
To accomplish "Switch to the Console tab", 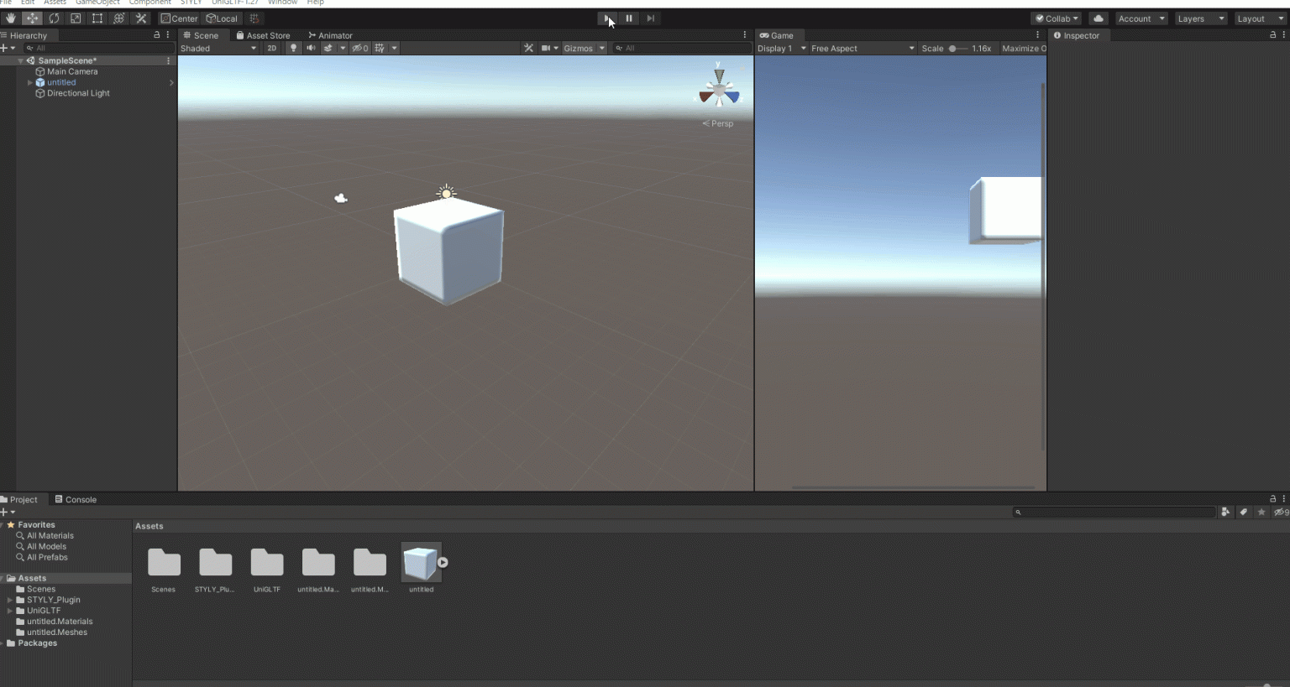I will pyautogui.click(x=76, y=499).
